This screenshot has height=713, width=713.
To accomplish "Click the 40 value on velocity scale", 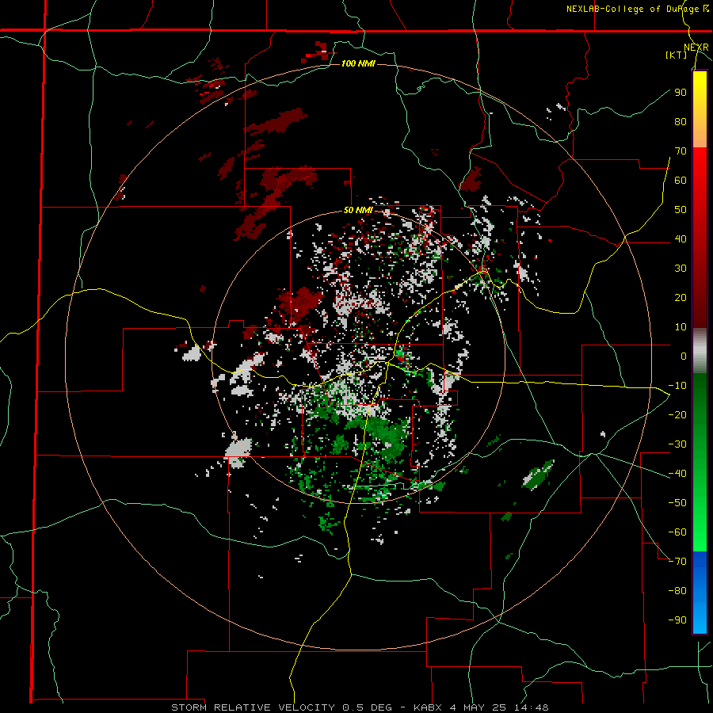I will [681, 238].
